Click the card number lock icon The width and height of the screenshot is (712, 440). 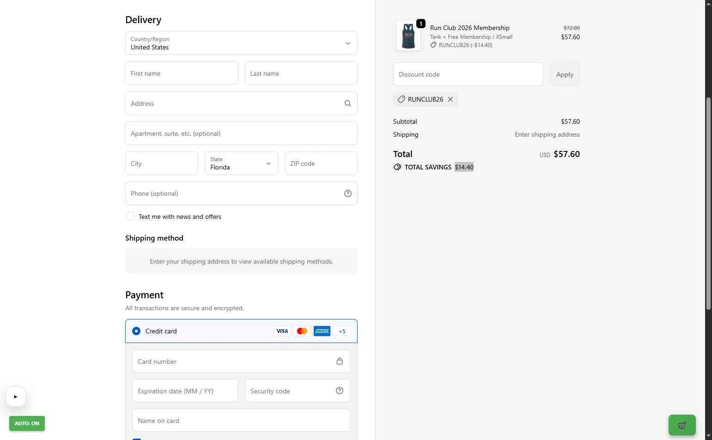pyautogui.click(x=340, y=361)
